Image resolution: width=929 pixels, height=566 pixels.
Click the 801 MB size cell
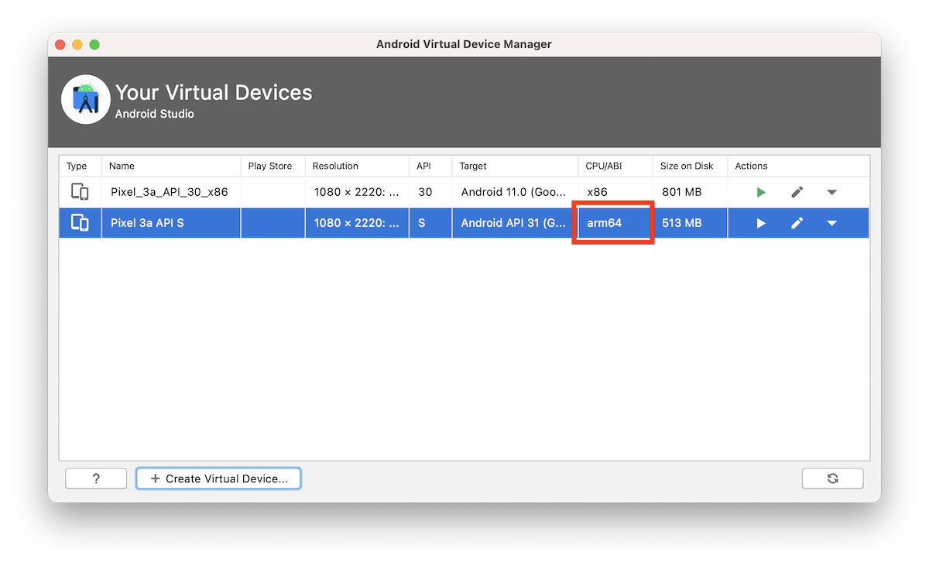pos(690,192)
